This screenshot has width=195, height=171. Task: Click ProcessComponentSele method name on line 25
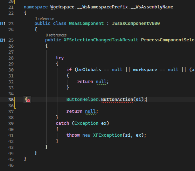pos(168,40)
